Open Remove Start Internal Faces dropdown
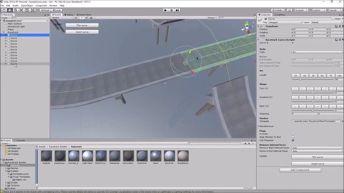The image size is (344, 193). (318, 148)
